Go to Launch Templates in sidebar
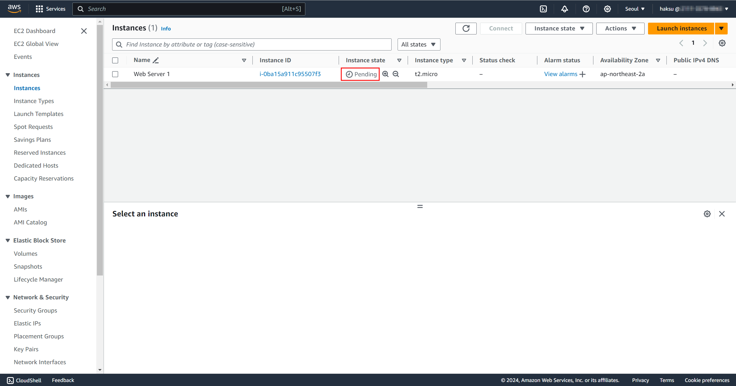 tap(39, 114)
